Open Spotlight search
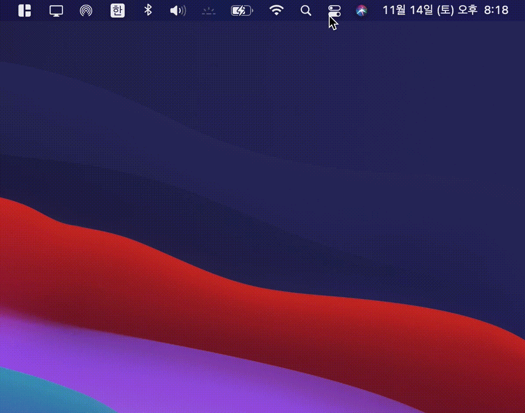This screenshot has height=413, width=525. 306,11
